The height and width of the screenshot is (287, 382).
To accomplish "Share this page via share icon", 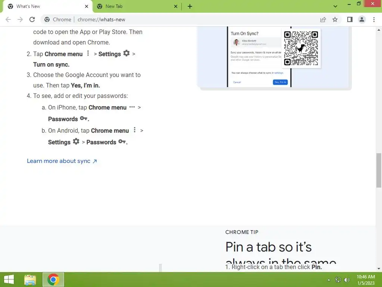I will pyautogui.click(x=323, y=19).
